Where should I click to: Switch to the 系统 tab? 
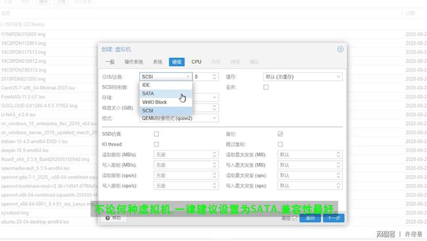(158, 62)
